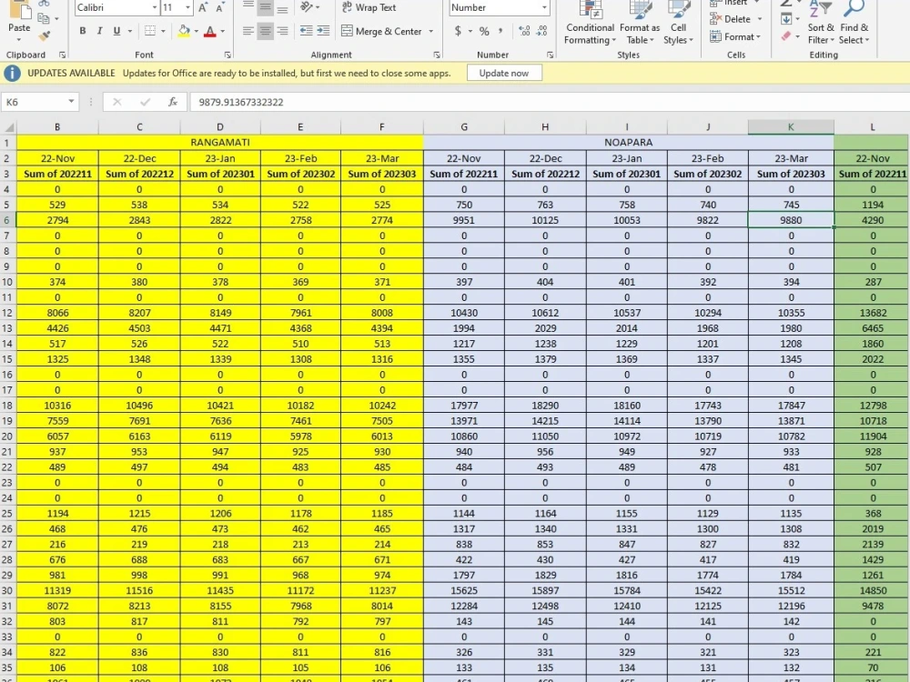This screenshot has width=910, height=682.
Task: Toggle Wrap Text
Action: (x=369, y=7)
